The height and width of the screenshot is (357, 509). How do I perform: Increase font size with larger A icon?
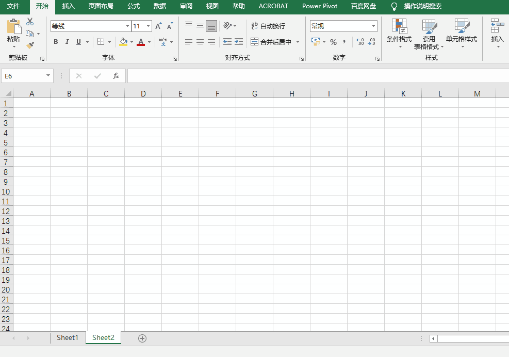(158, 26)
